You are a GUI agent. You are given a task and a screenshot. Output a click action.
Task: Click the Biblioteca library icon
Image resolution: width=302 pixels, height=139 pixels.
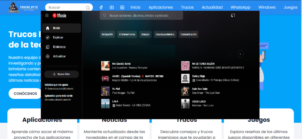tap(47, 47)
